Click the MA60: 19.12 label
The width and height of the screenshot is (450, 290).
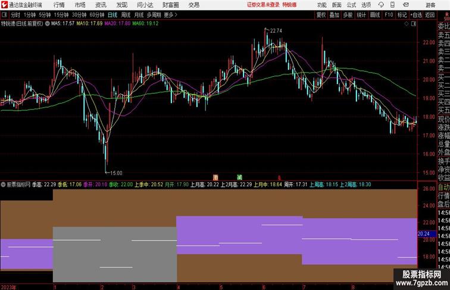click(x=145, y=24)
